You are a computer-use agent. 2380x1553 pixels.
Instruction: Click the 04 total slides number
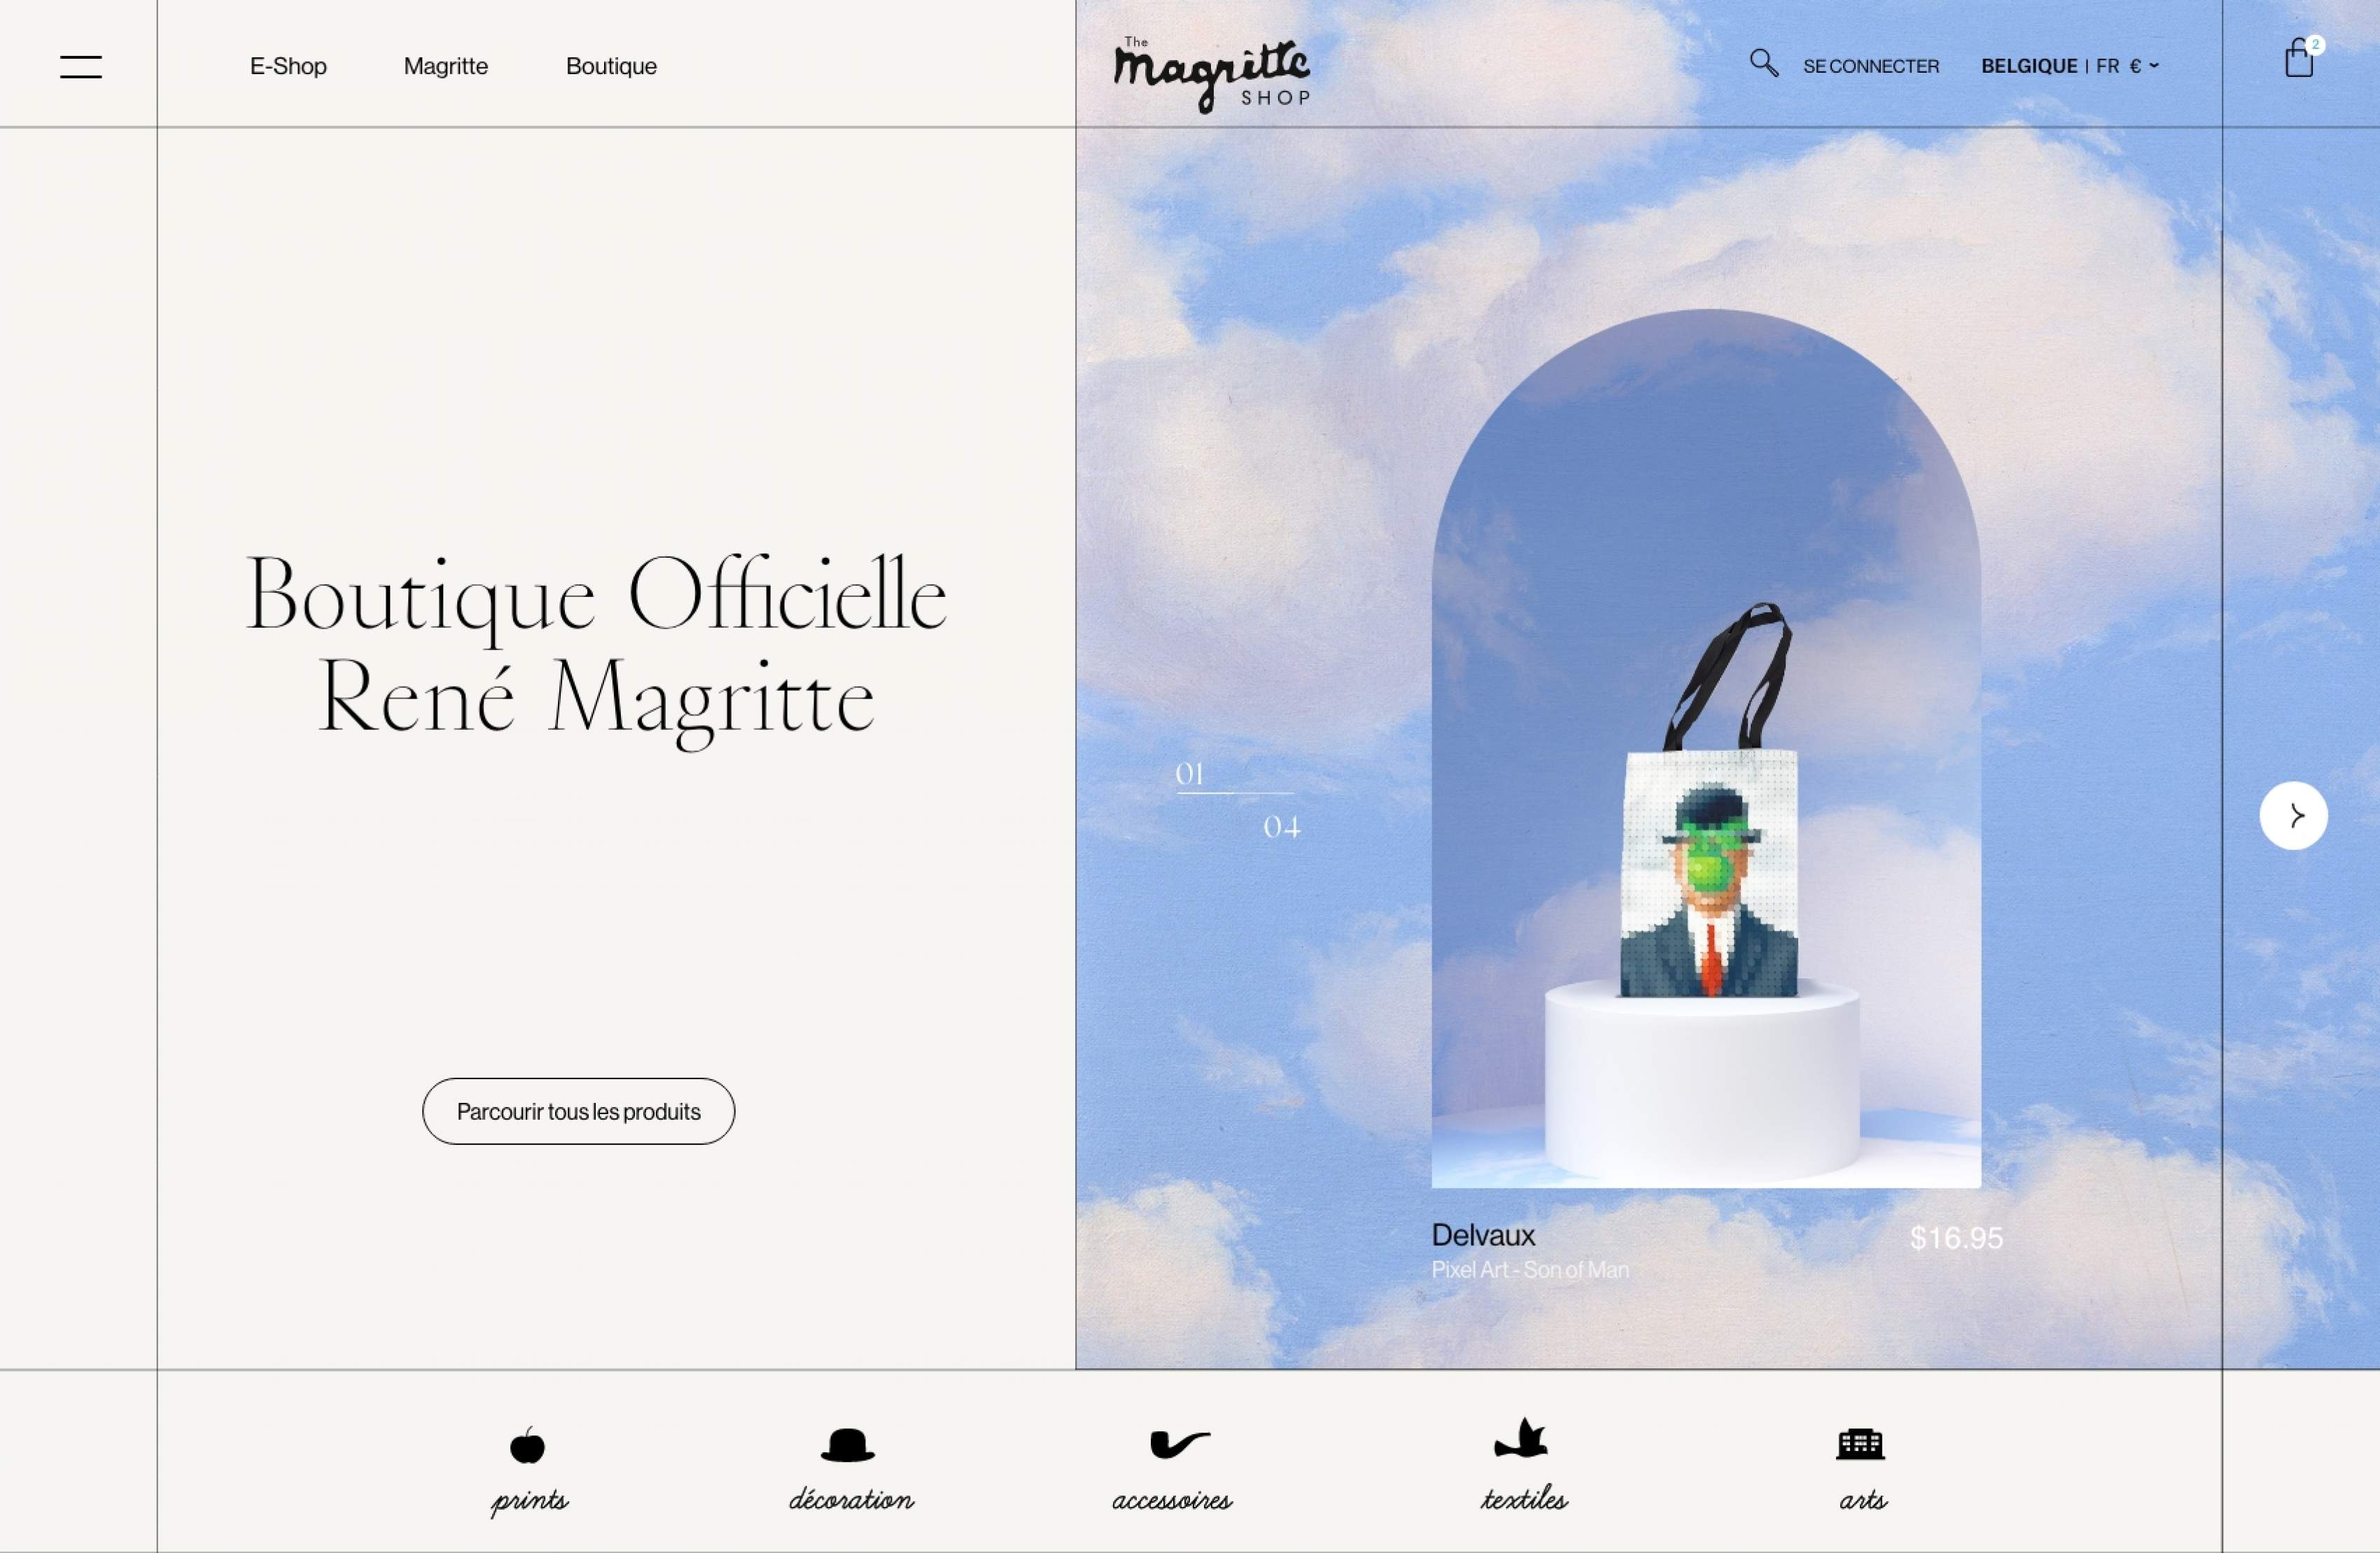tap(1282, 827)
